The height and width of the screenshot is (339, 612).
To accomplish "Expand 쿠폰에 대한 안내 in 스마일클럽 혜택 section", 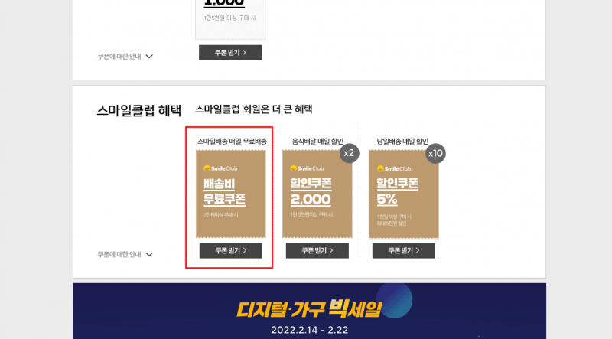I will (149, 255).
